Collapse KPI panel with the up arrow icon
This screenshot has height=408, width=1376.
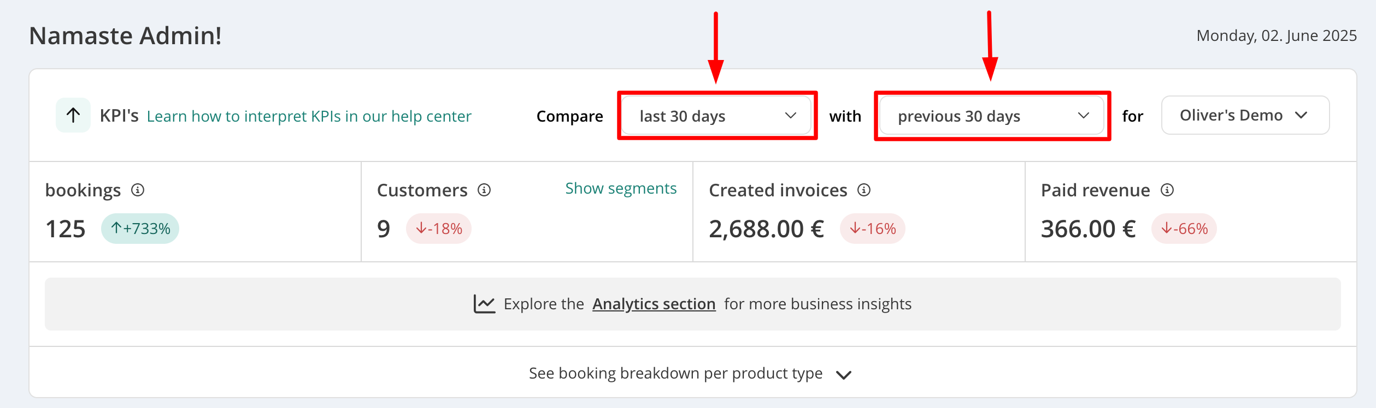coord(73,115)
